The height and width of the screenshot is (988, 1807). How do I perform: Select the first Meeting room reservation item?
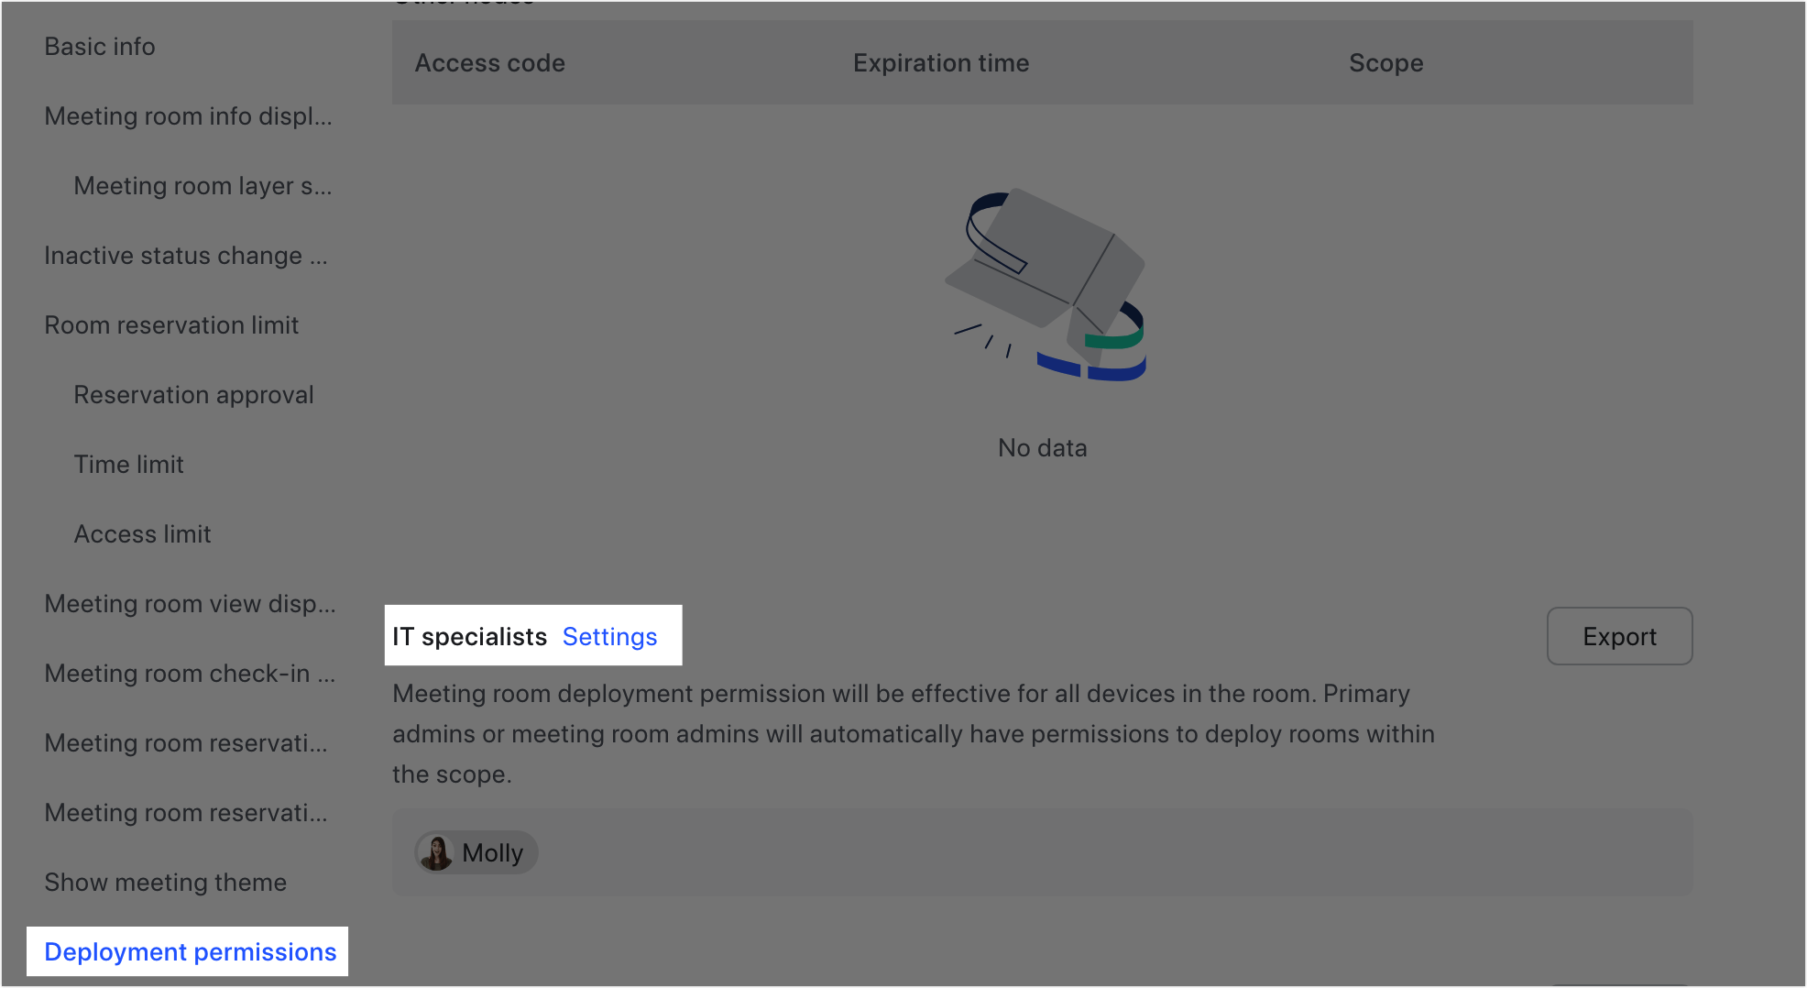click(x=186, y=742)
